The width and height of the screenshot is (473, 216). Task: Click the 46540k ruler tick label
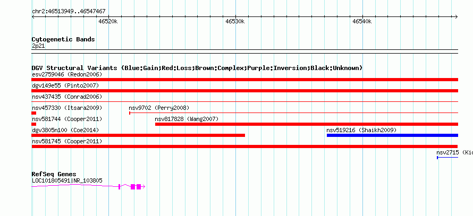coord(362,22)
